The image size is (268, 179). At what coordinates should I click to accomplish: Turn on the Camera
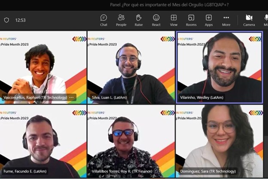click(x=249, y=20)
